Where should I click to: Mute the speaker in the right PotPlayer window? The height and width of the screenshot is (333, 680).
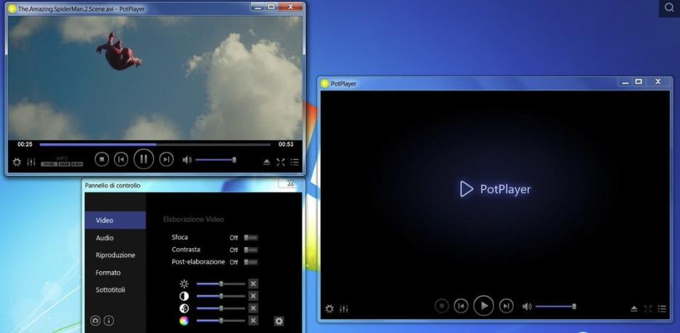click(x=527, y=307)
